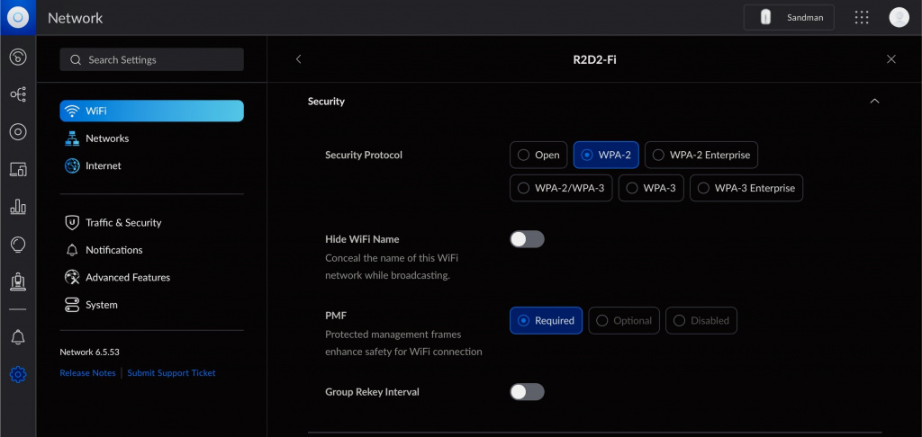Open the UniFi Devices sidebar icon

[x=18, y=131]
